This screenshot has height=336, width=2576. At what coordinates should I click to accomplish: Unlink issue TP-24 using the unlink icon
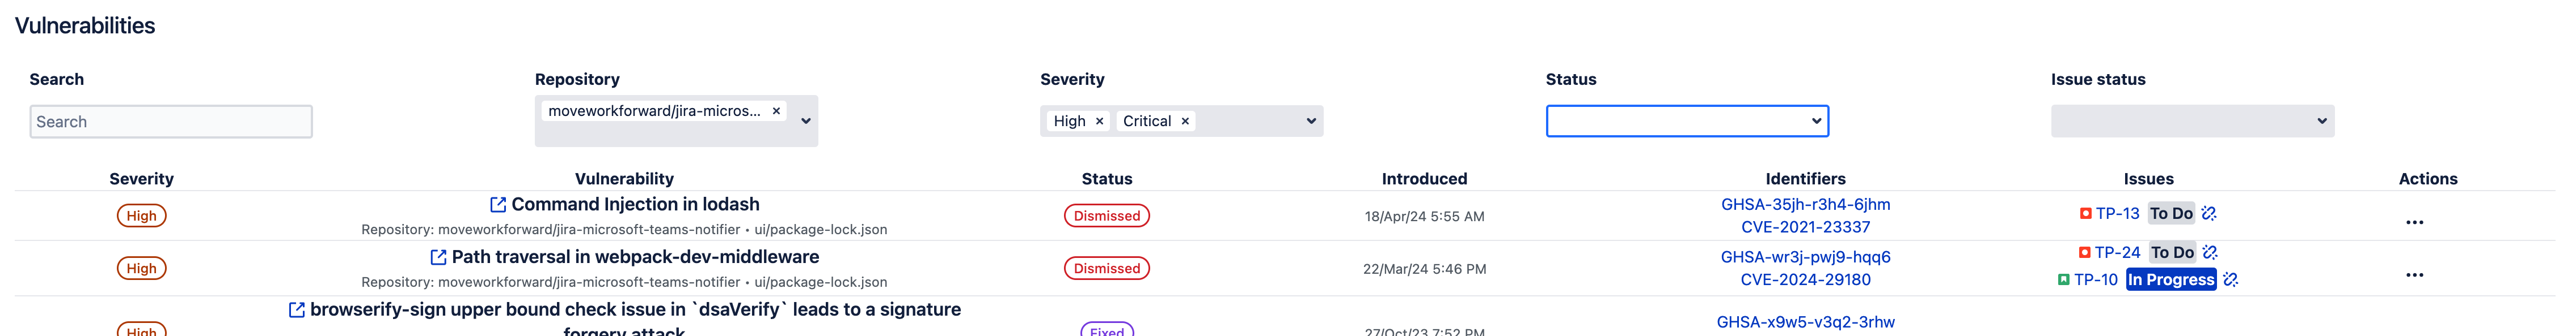tap(2210, 252)
